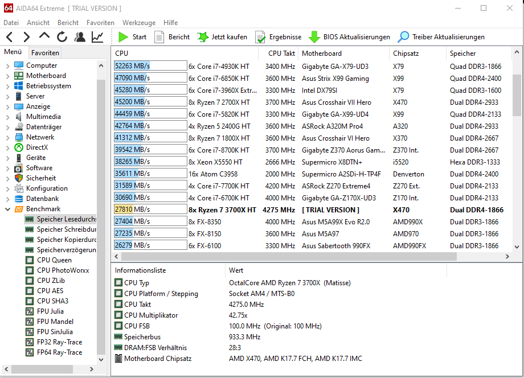Click Treiber Aktualisierungen magnifier icon
This screenshot has height=378, width=524.
pyautogui.click(x=403, y=37)
